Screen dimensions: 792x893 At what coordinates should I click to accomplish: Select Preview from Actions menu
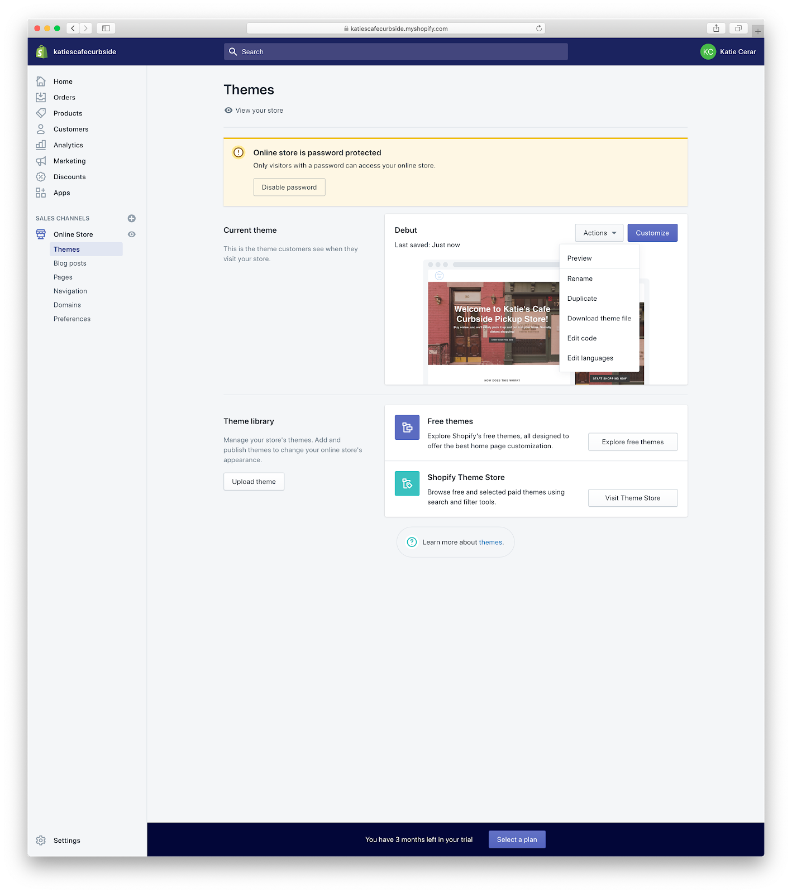click(x=599, y=258)
